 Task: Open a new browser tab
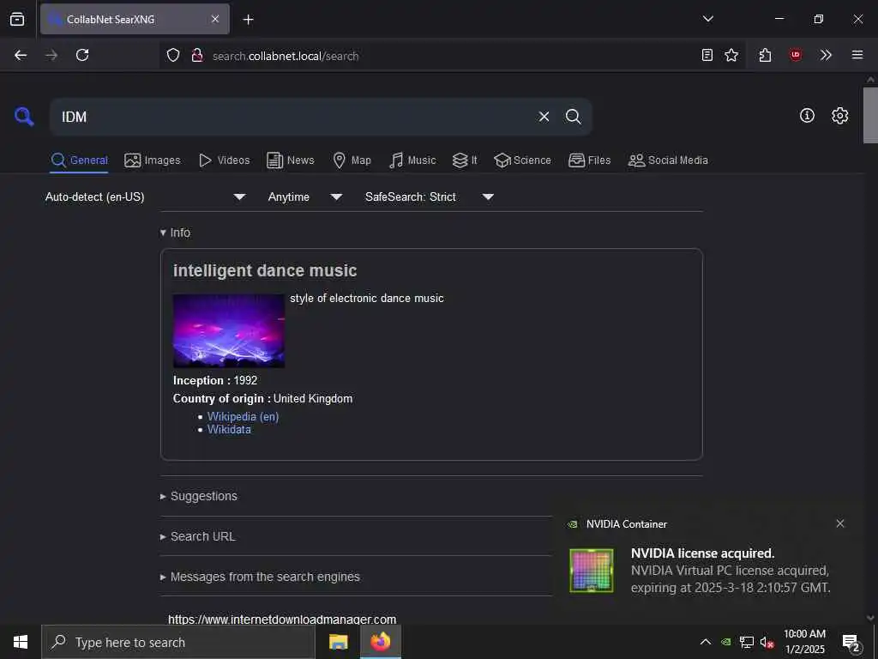[249, 20]
